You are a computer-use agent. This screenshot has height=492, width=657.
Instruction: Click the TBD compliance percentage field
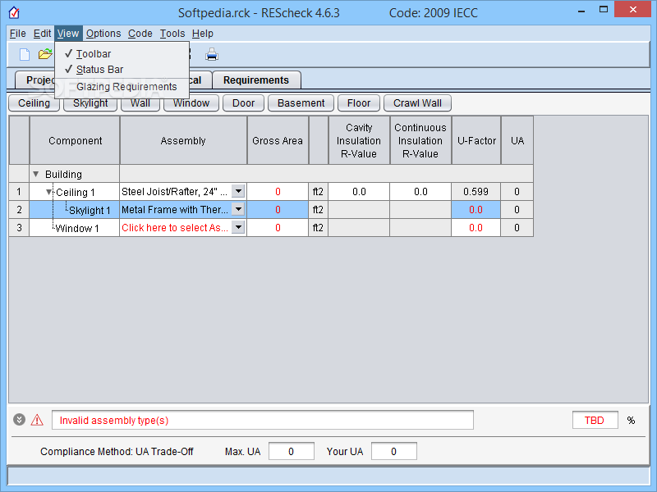(595, 420)
